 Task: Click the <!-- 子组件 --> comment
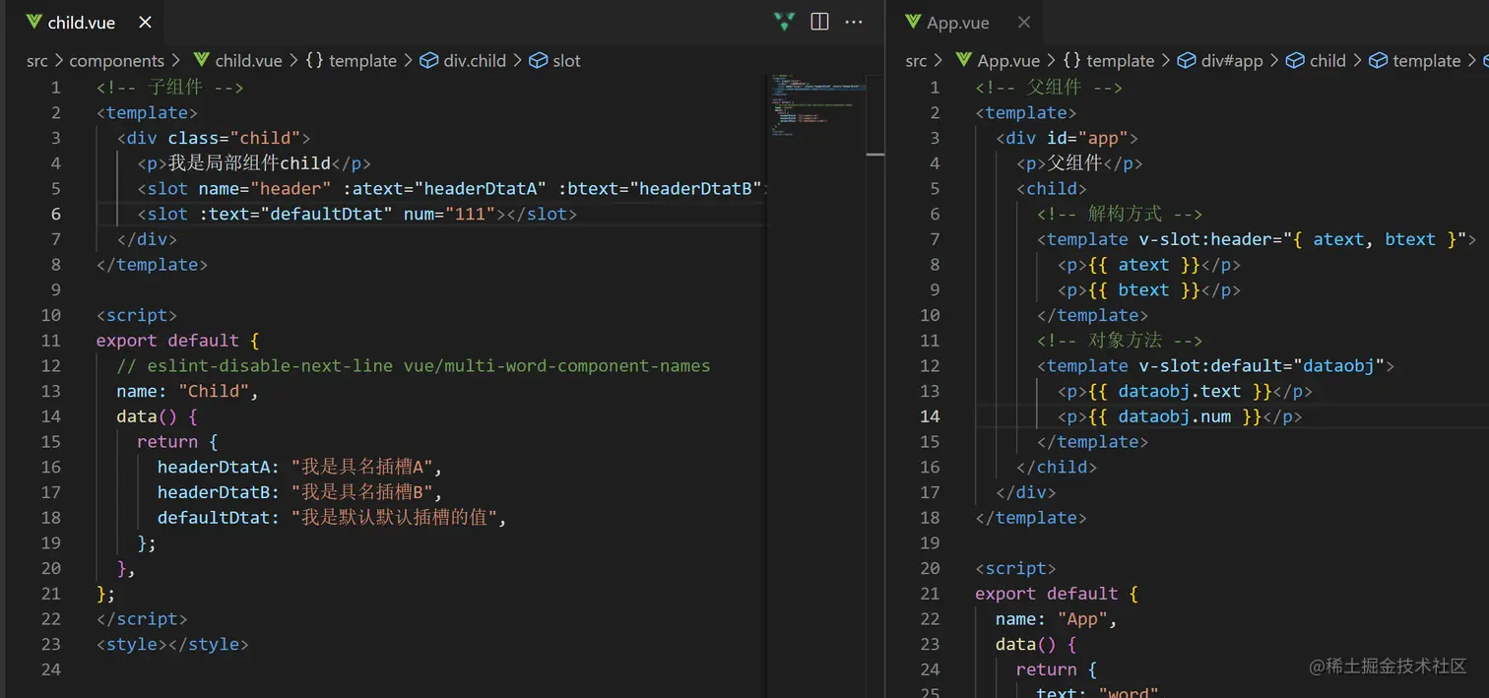point(169,88)
